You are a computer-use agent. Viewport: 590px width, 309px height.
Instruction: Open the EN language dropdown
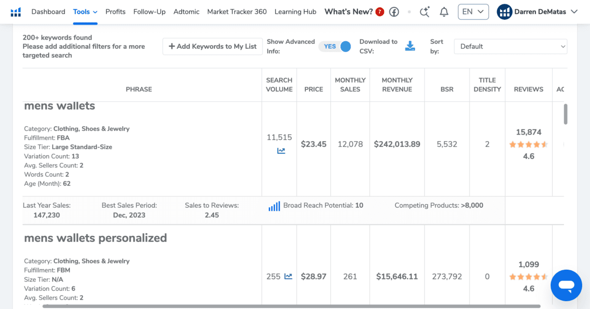click(473, 12)
